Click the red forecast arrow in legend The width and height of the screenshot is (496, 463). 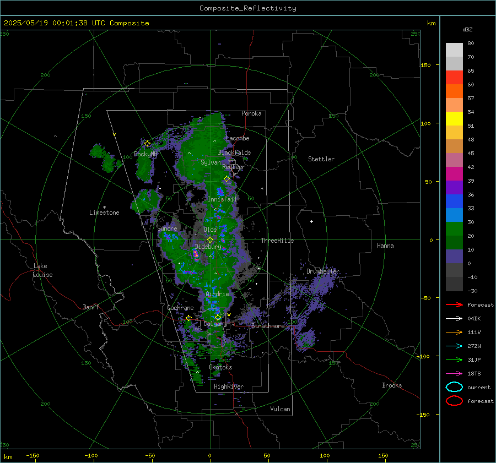[x=454, y=304]
